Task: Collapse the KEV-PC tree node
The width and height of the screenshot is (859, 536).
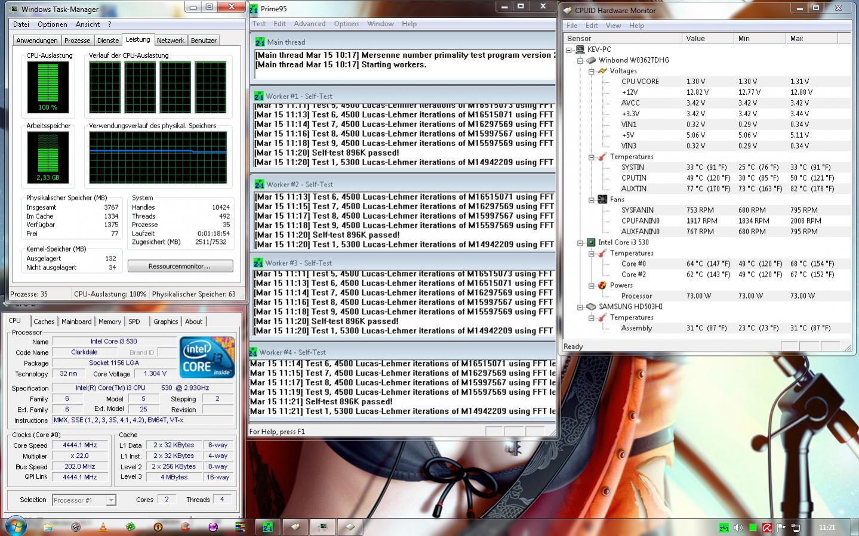Action: click(x=569, y=49)
